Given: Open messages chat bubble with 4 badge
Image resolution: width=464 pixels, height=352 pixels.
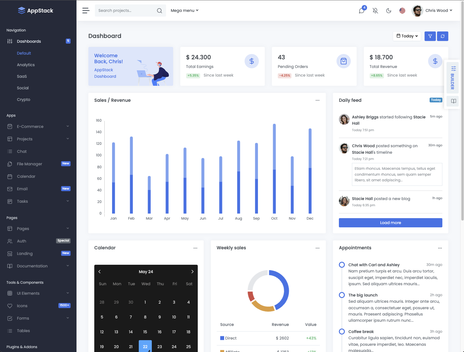Looking at the screenshot, I should (362, 10).
